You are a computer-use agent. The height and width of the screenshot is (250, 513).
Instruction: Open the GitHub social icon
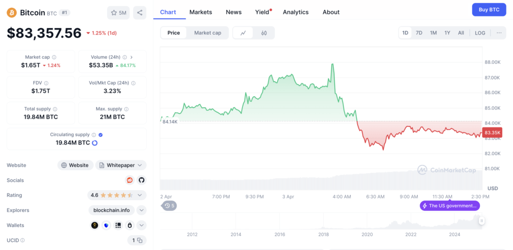click(141, 180)
